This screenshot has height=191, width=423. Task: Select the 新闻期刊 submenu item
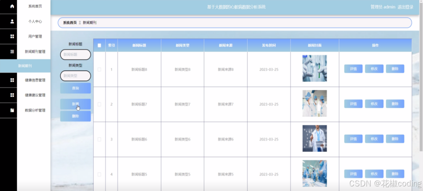[25, 66]
